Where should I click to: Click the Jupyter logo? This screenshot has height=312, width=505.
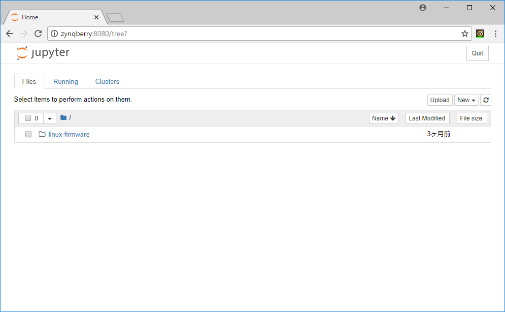click(x=43, y=53)
